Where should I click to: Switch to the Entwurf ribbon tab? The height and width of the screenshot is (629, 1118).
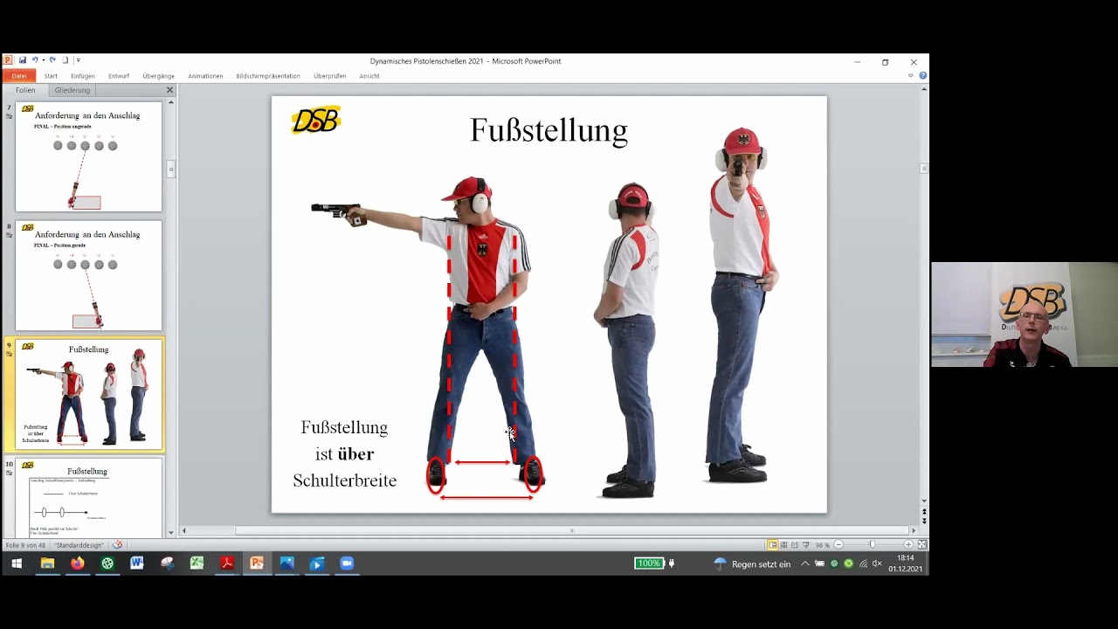(x=119, y=76)
